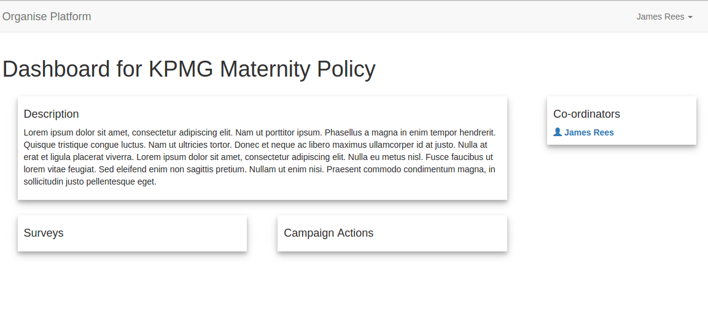This screenshot has height=317, width=708.
Task: Click the user icon beside James Rees
Action: (558, 132)
